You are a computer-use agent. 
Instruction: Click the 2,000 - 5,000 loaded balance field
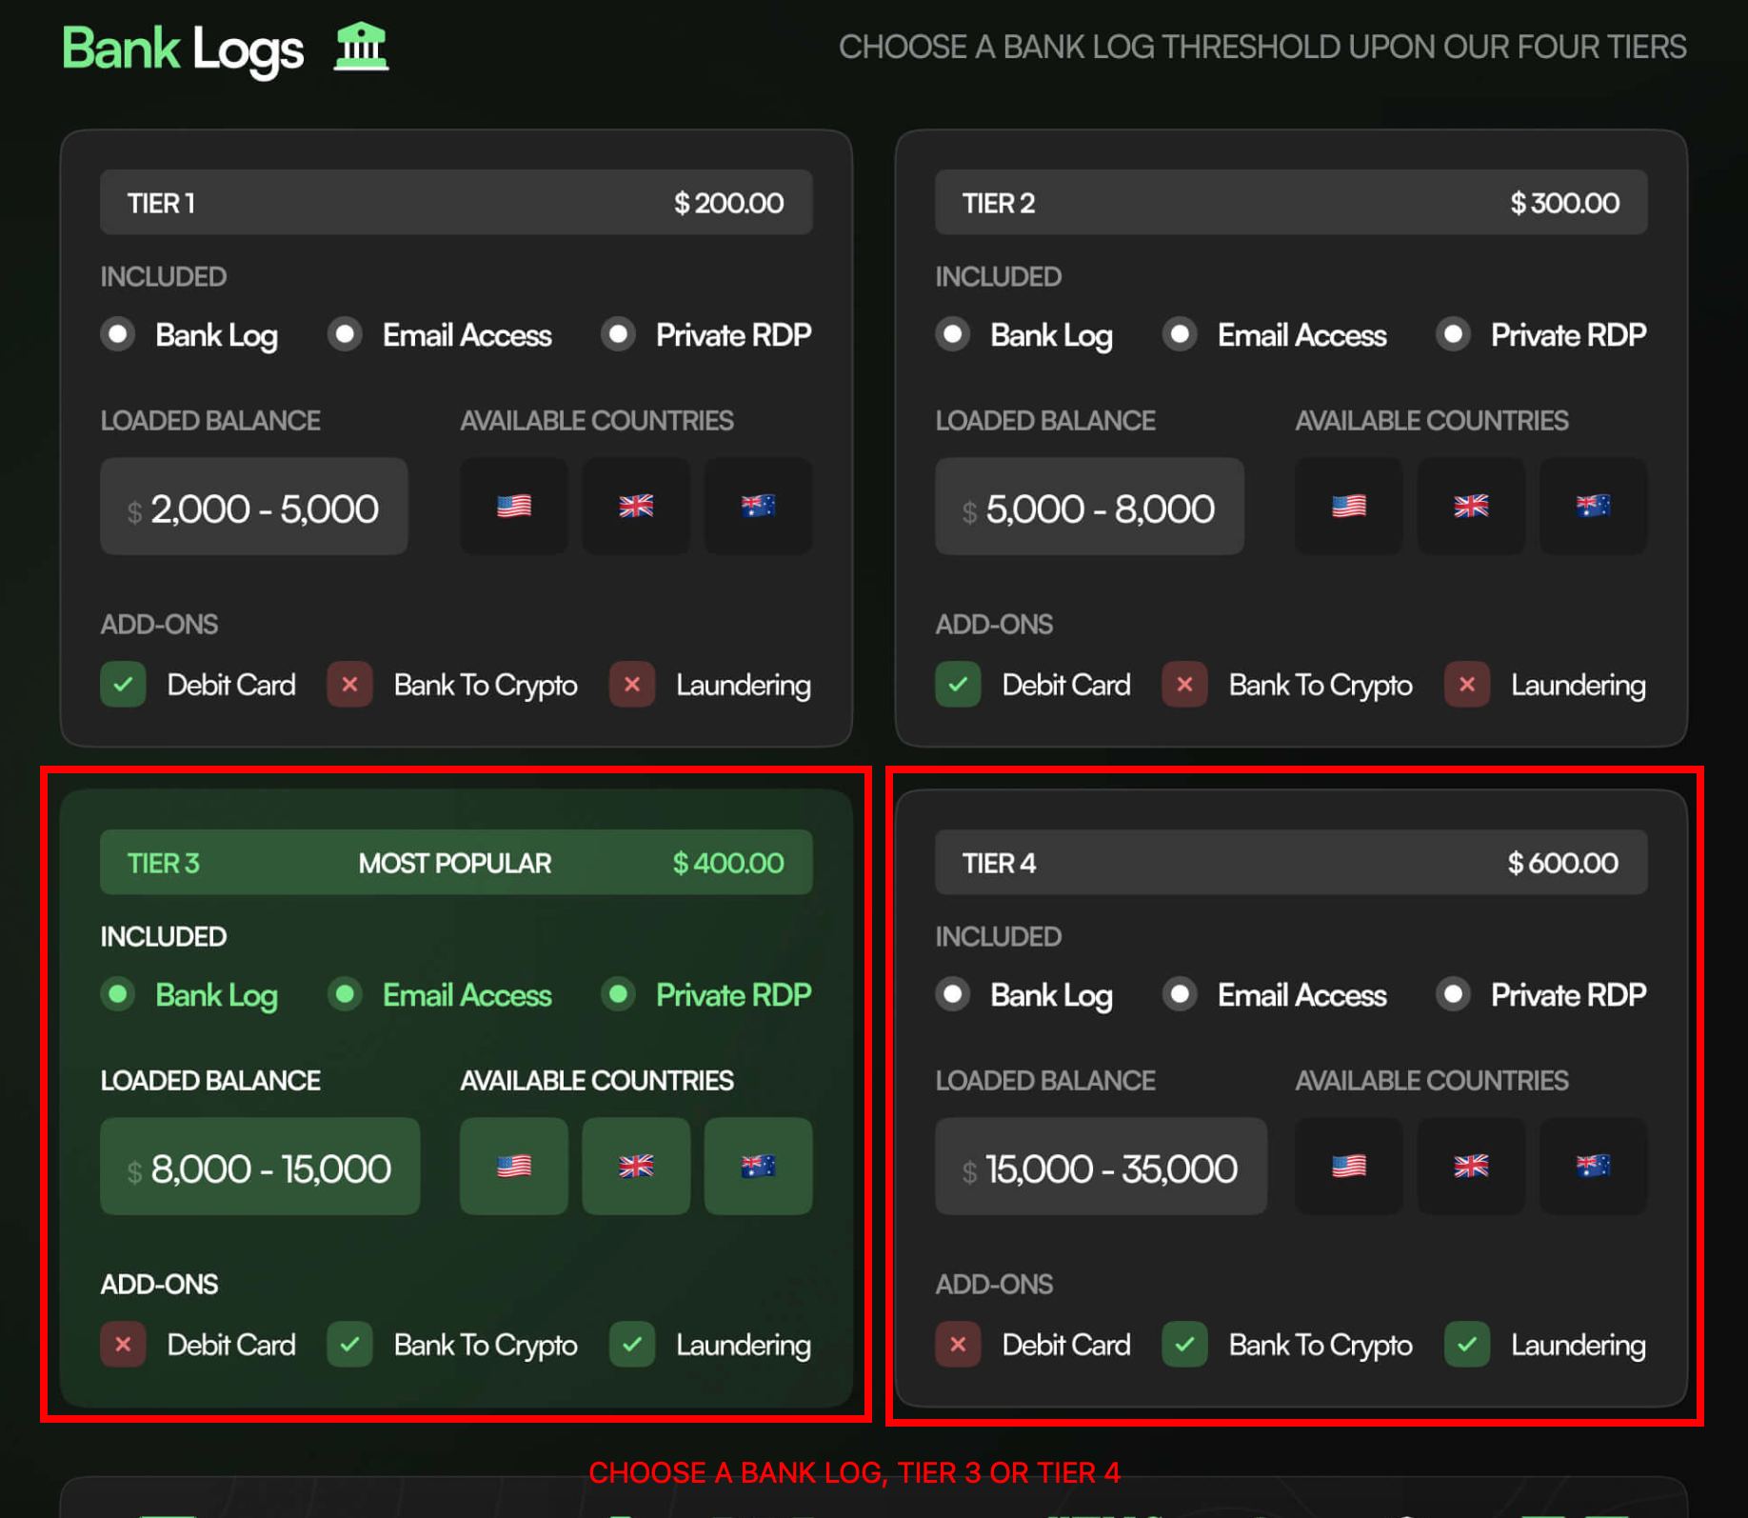coord(254,506)
